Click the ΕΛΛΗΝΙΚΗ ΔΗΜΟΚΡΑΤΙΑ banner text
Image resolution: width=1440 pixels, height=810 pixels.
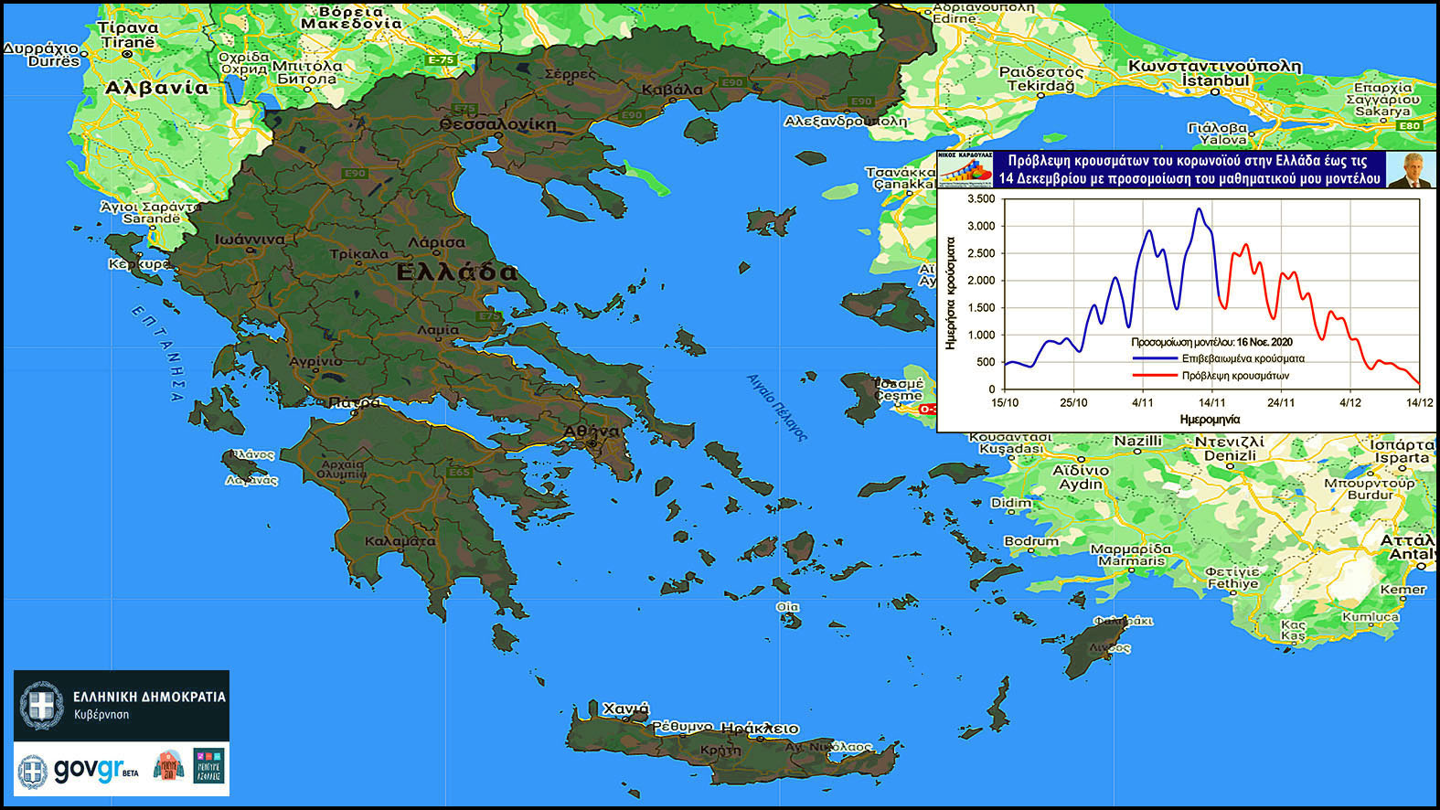click(x=149, y=697)
